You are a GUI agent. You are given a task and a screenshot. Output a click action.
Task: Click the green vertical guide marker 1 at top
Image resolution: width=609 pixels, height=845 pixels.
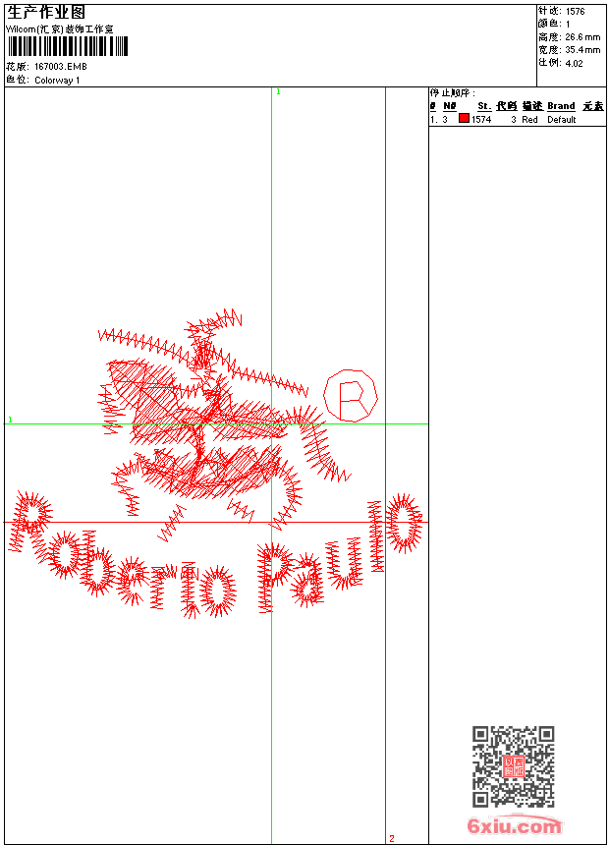[x=278, y=92]
